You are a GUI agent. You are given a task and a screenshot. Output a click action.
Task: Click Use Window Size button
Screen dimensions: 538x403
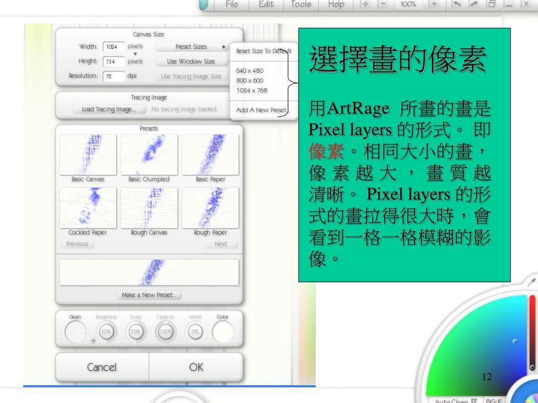click(191, 61)
